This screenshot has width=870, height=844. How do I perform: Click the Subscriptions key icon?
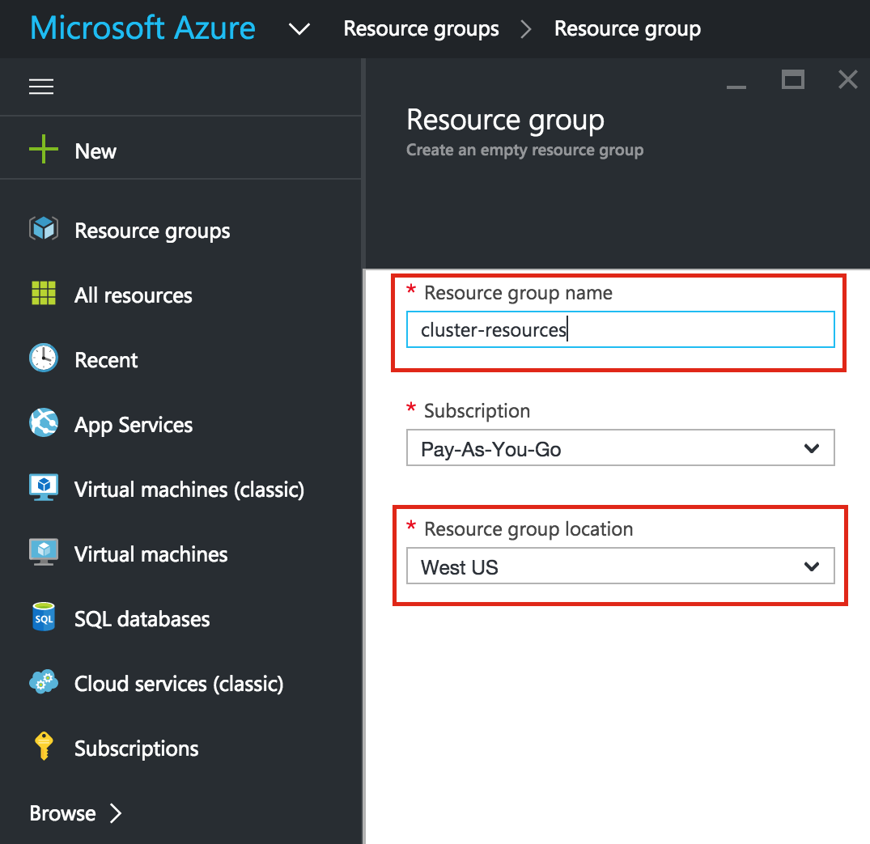click(43, 746)
